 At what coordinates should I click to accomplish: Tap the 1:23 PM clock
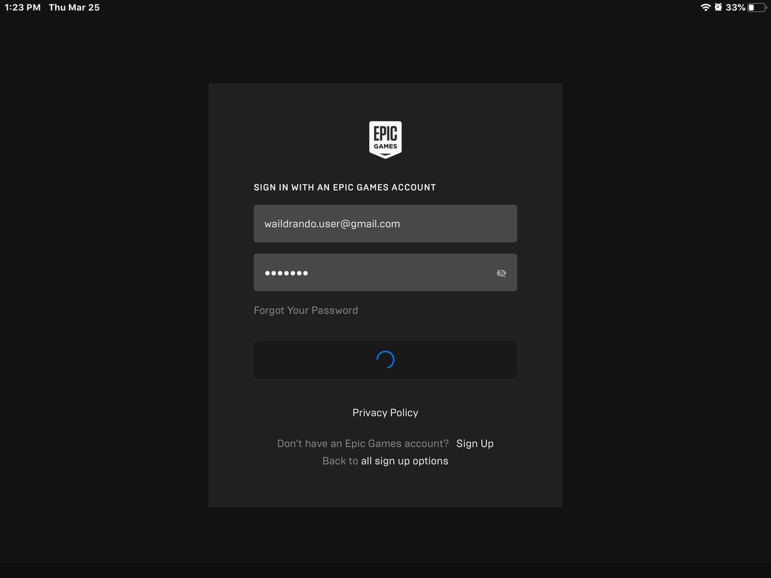pyautogui.click(x=22, y=8)
